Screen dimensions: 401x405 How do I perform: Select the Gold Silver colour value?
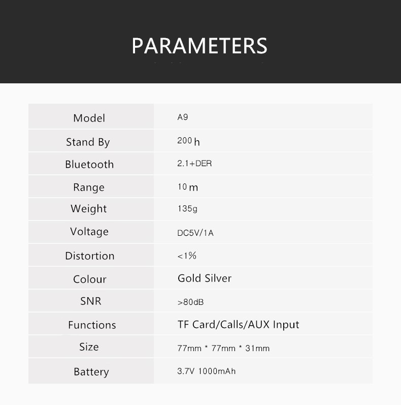pyautogui.click(x=205, y=278)
